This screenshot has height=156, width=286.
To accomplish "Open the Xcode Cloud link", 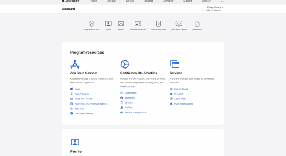I will pyautogui.click(x=181, y=89).
